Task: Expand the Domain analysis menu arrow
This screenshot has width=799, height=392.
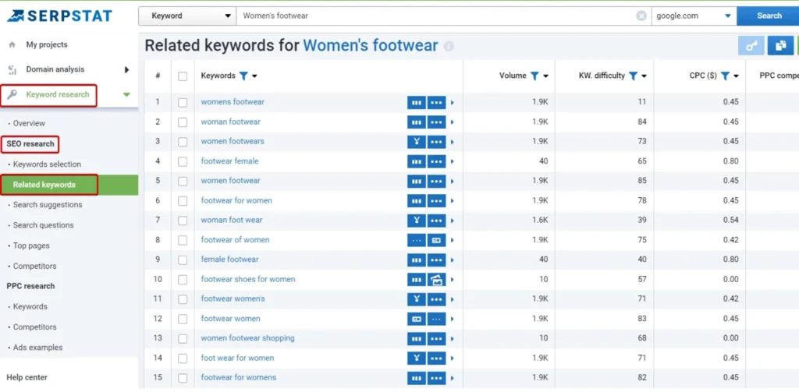Action: (126, 69)
